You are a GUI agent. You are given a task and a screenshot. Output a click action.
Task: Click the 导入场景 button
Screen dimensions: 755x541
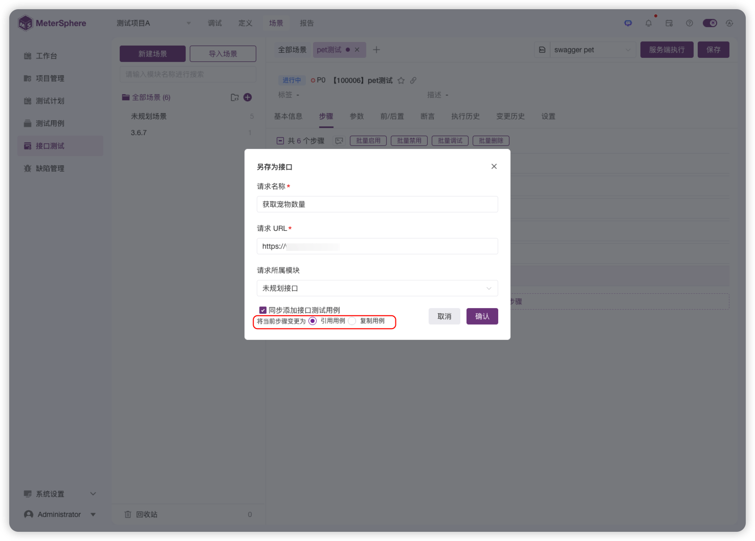[x=223, y=54]
